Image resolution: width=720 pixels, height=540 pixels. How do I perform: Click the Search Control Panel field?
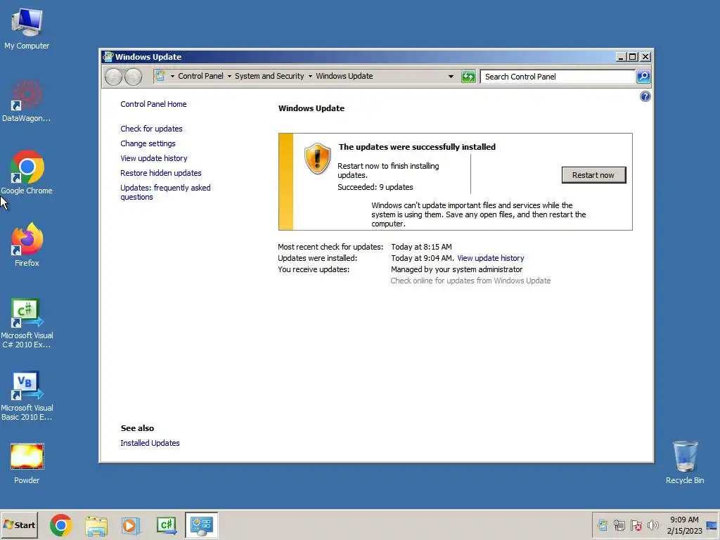coord(558,77)
